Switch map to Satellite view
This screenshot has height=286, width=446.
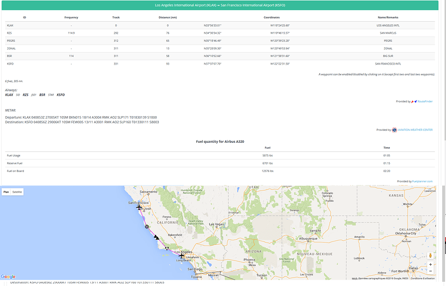click(x=17, y=192)
